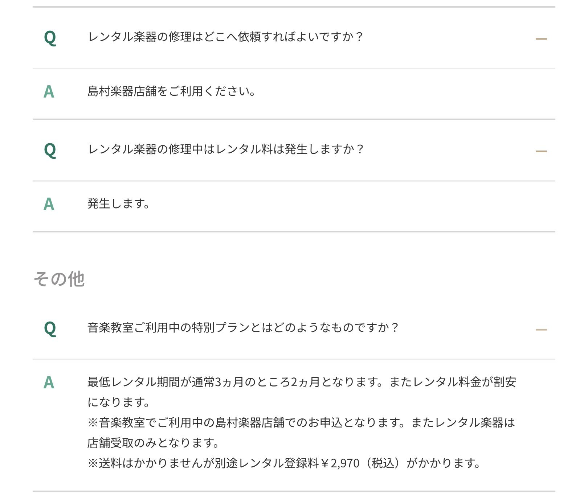Click the answer text 発生します

pyautogui.click(x=118, y=204)
